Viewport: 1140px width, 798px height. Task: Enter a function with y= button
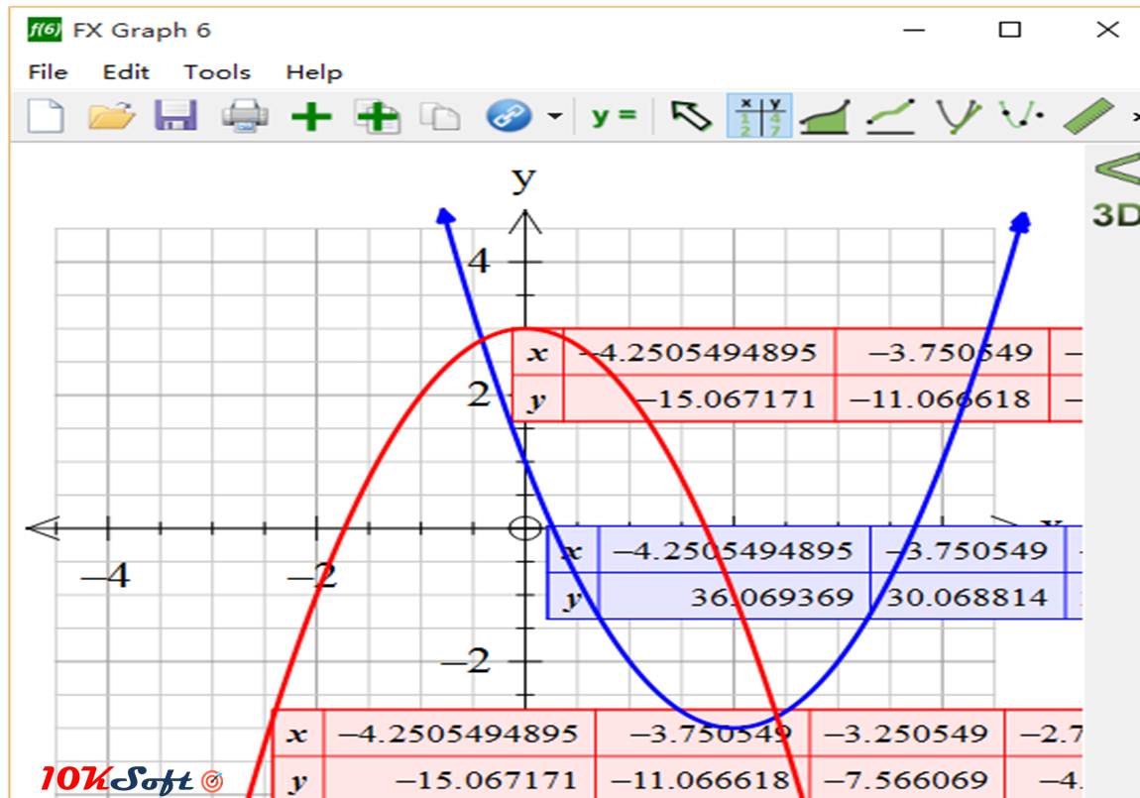tap(614, 116)
